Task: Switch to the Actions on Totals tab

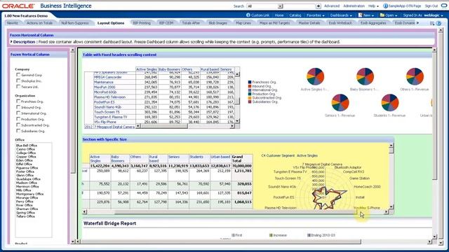Action: pyautogui.click(x=39, y=23)
